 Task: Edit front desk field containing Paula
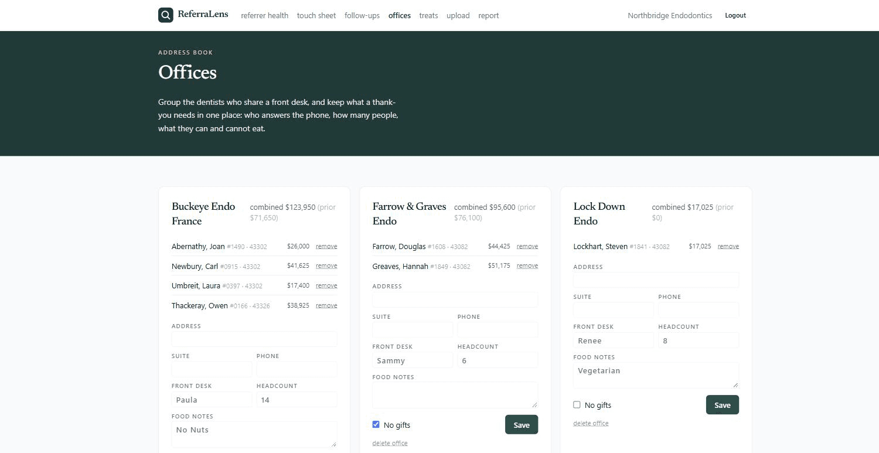pyautogui.click(x=212, y=400)
